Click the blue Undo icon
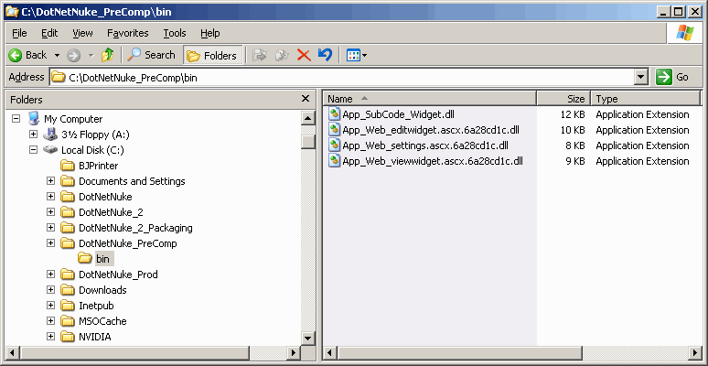This screenshot has width=708, height=366. 325,55
